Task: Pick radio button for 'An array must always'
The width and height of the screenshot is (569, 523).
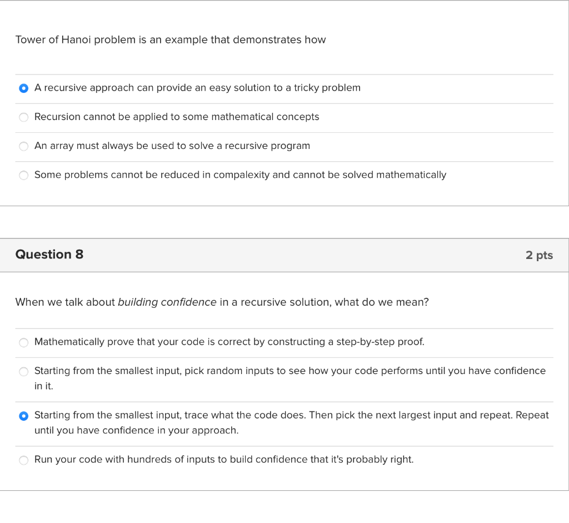Action: coord(23,146)
